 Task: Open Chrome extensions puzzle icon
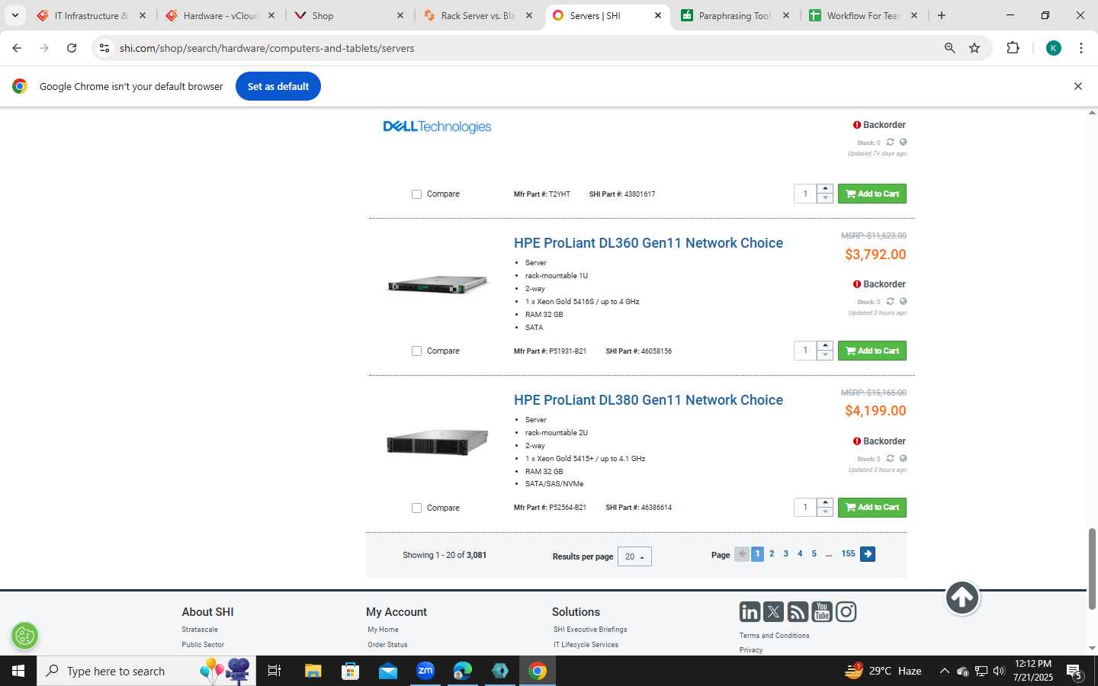1013,48
